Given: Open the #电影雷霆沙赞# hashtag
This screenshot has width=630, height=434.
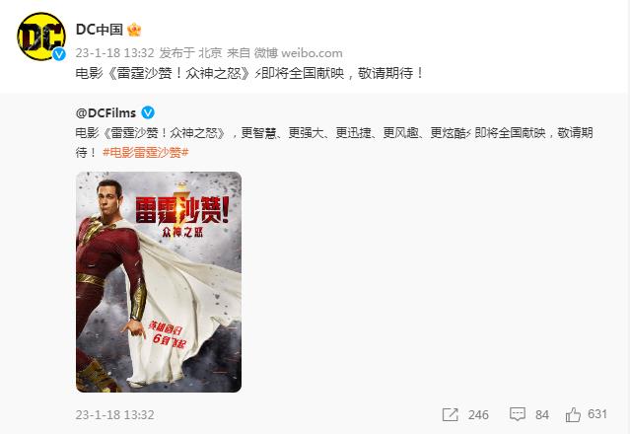Looking at the screenshot, I should (x=146, y=152).
